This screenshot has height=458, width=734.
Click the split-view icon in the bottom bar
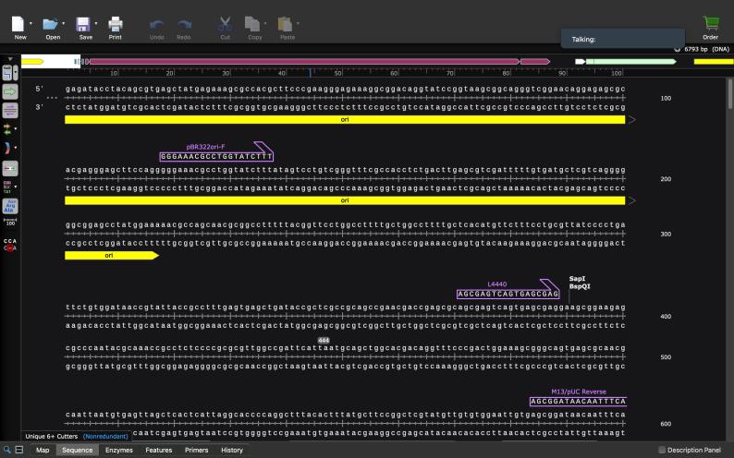click(19, 450)
